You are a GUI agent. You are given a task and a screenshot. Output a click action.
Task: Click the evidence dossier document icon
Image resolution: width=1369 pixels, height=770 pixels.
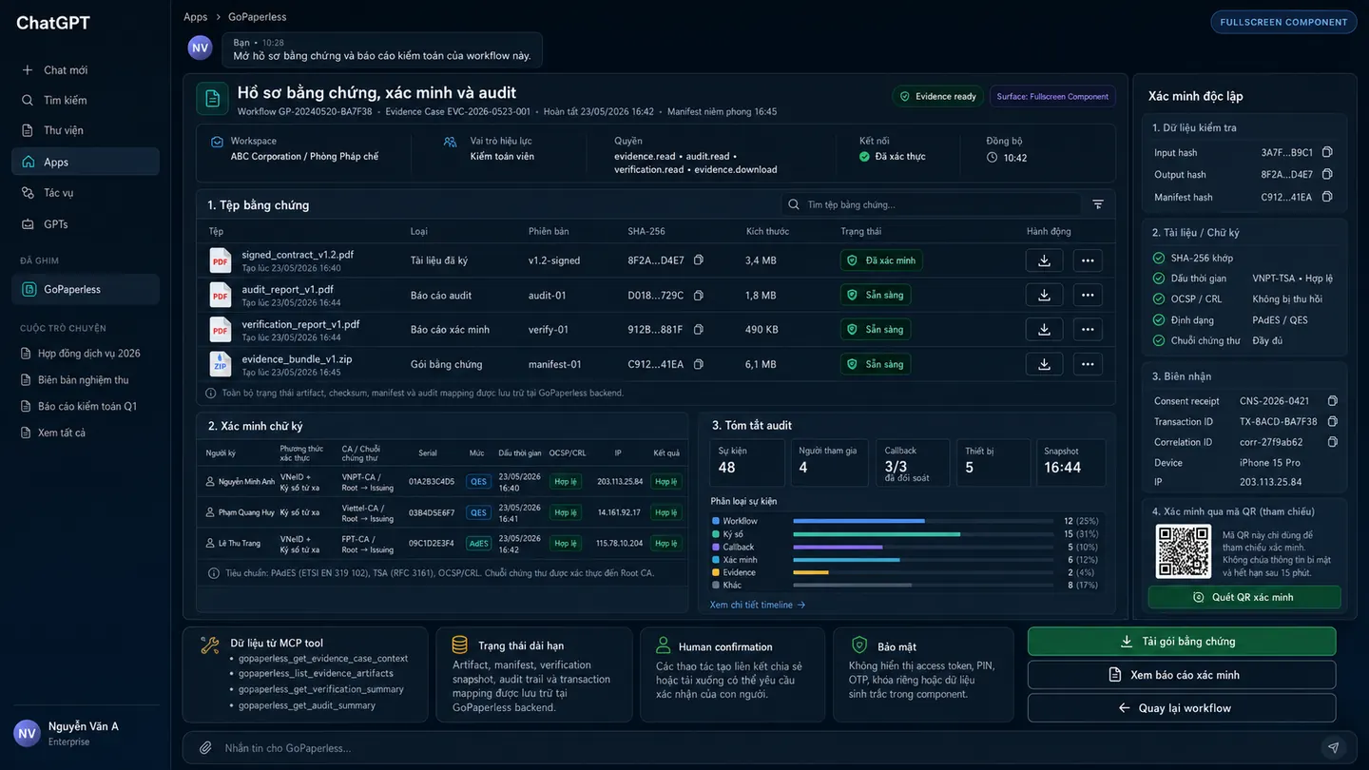(212, 99)
